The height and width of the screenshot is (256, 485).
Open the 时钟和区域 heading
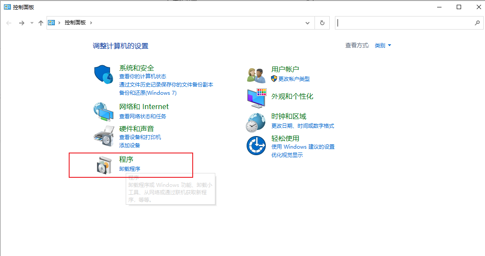pyautogui.click(x=288, y=116)
